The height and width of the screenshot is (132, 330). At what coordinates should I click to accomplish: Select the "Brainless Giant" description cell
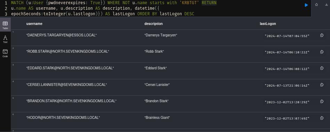click(x=157, y=117)
